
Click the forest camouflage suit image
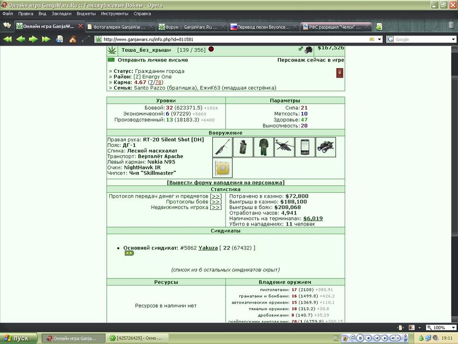pos(264,147)
